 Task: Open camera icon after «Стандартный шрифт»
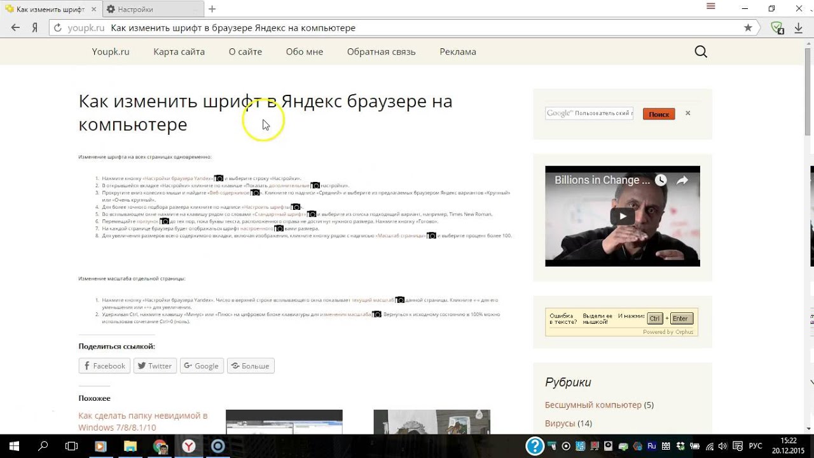click(312, 214)
